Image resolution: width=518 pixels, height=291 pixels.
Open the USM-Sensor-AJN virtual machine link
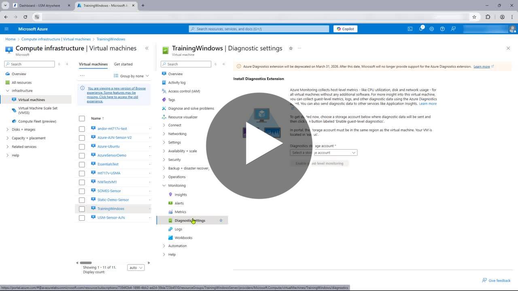coord(111,217)
